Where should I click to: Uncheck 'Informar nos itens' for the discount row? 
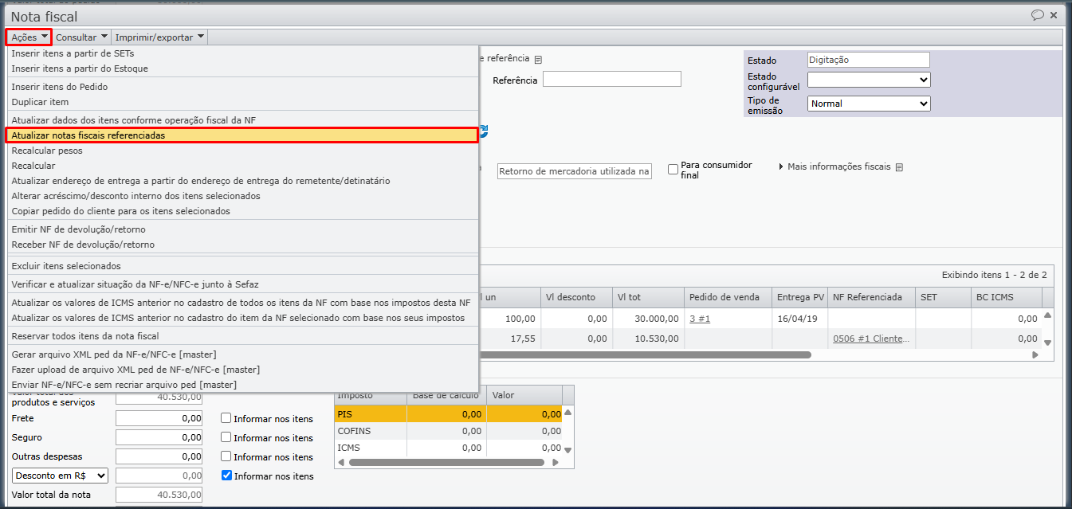tap(226, 476)
